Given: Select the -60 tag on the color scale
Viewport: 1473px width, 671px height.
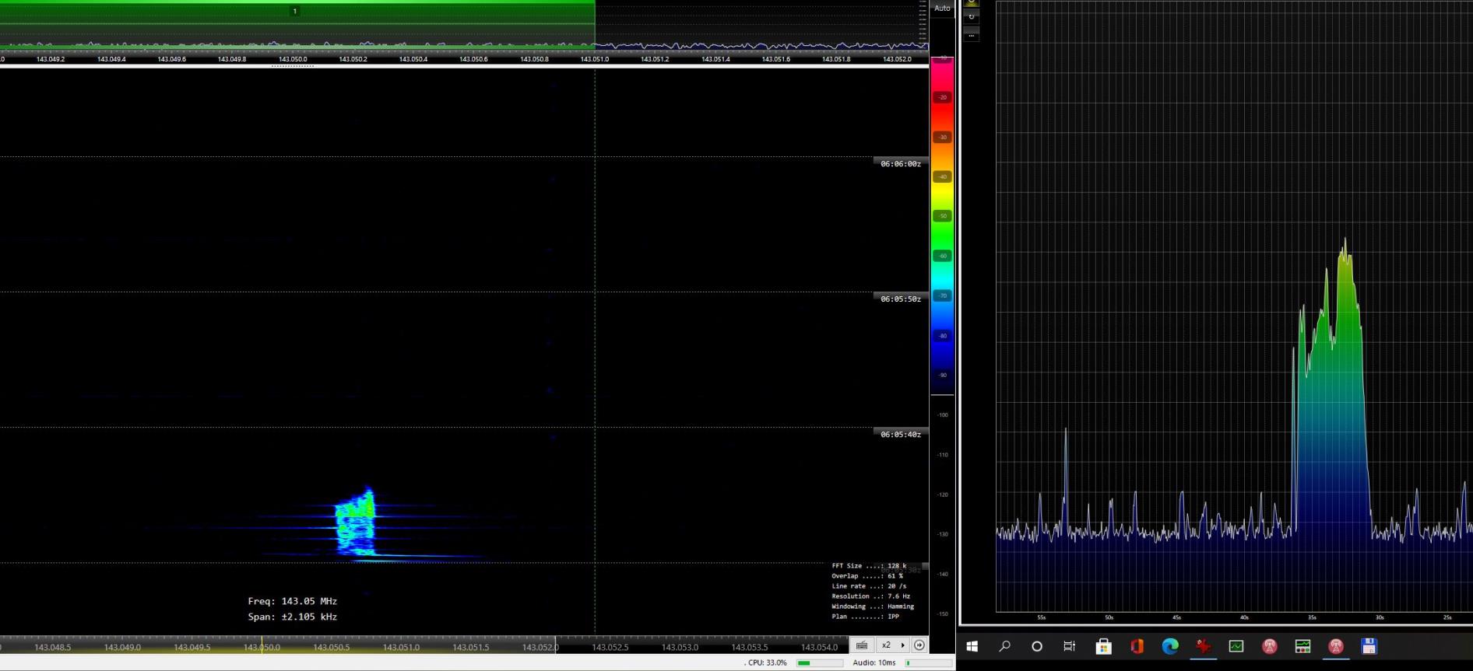Looking at the screenshot, I should tap(943, 256).
